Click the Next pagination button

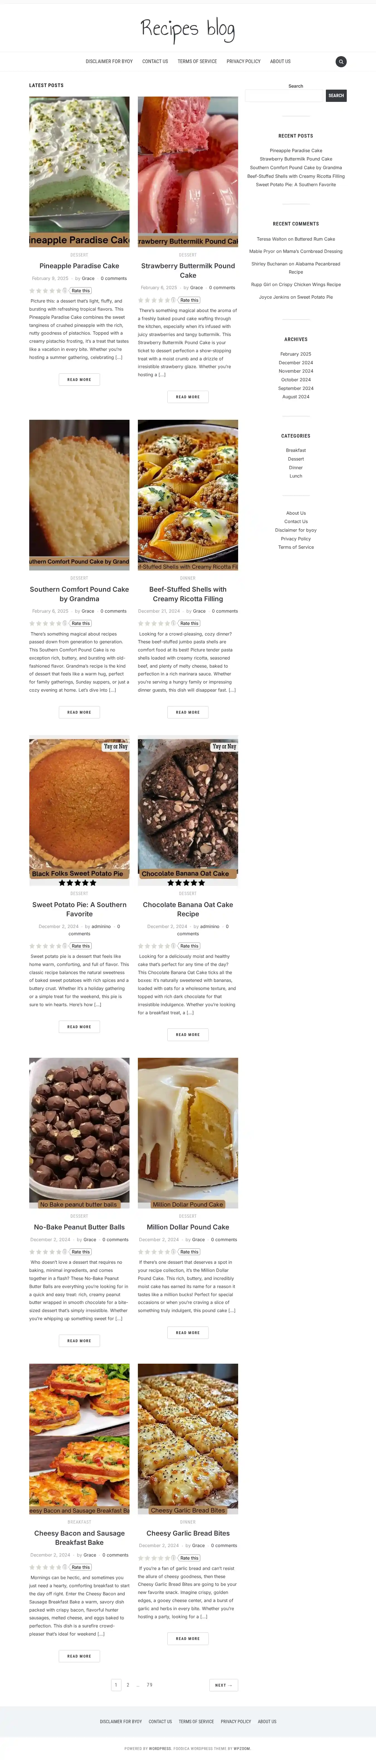point(223,1685)
